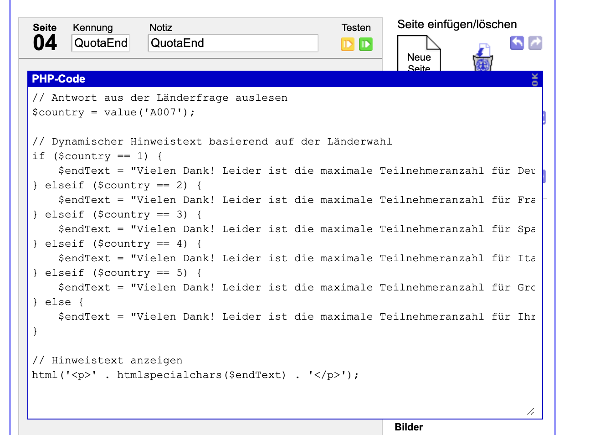Click the delete page trash bin icon
595x435 pixels.
click(x=483, y=57)
